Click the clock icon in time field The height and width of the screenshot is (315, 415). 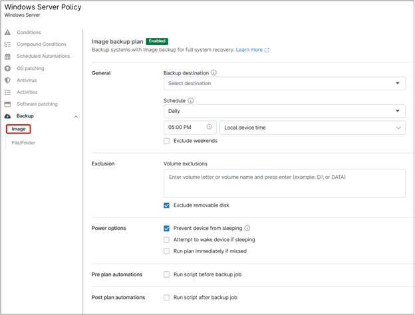(209, 127)
